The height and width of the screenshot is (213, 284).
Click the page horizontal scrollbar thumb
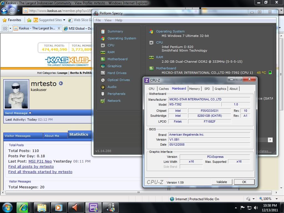point(138,192)
